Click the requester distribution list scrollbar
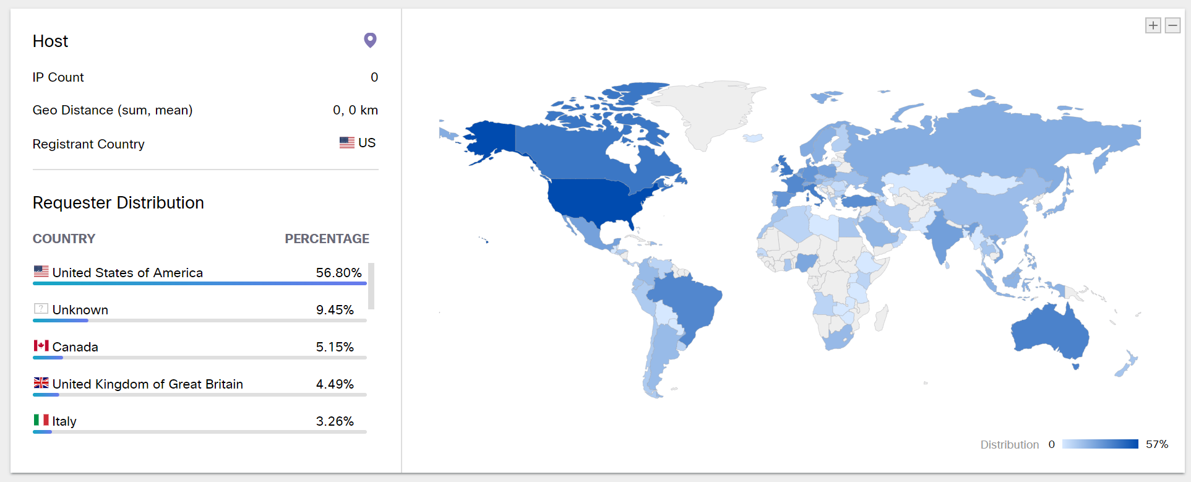Screen dimensions: 1191x482 coord(371,286)
